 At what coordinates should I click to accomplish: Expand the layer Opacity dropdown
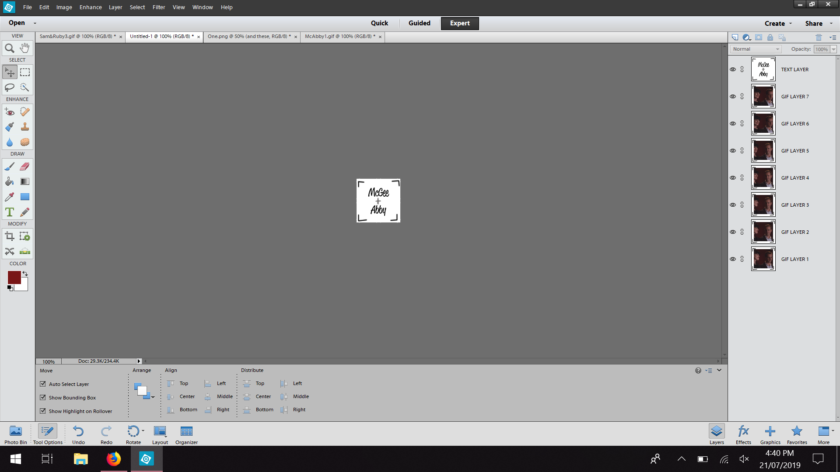(x=833, y=49)
